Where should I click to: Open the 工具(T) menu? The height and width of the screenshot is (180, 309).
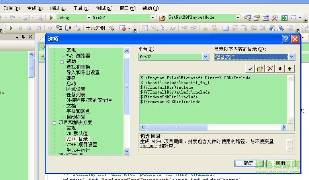coord(81,8)
